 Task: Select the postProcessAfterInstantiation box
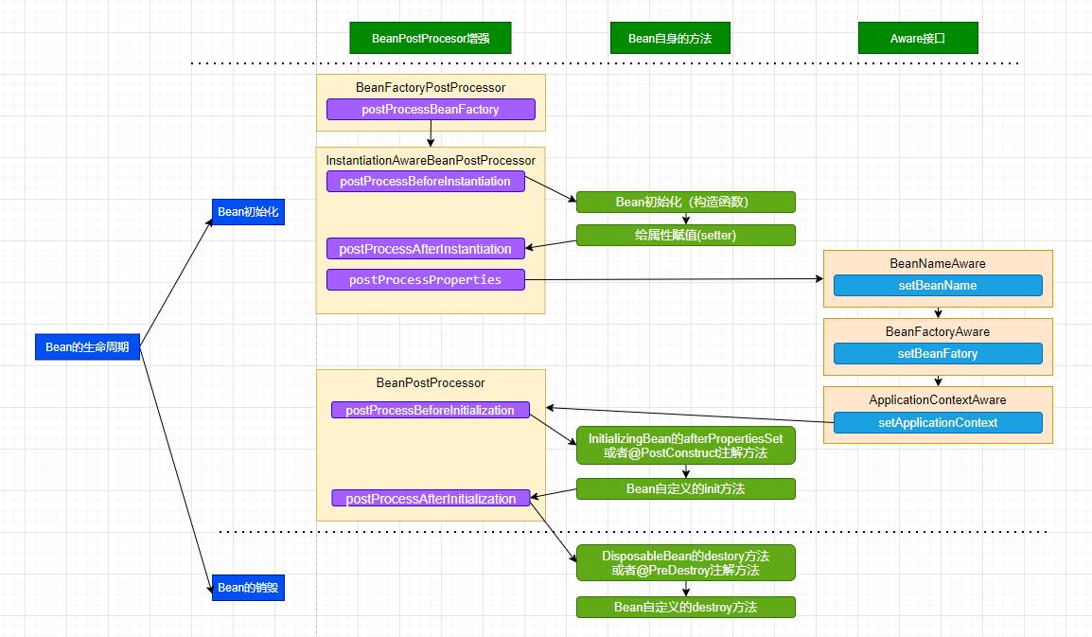tap(426, 249)
